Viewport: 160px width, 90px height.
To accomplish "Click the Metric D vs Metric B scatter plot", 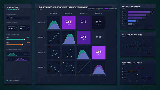I will point(69,68).
